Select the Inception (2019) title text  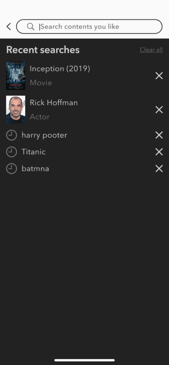[x=60, y=69]
